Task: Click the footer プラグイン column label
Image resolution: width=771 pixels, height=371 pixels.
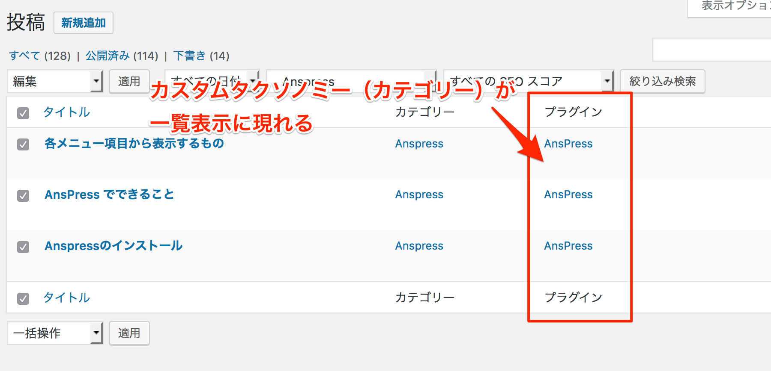Action: [x=573, y=297]
